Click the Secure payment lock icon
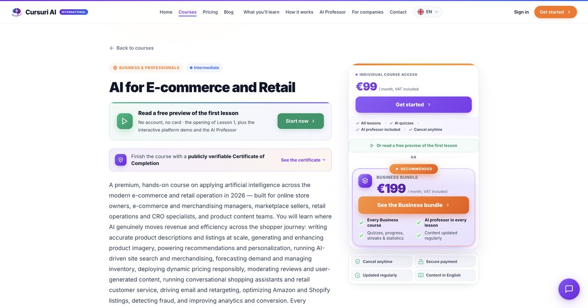The width and height of the screenshot is (588, 308). point(421,262)
